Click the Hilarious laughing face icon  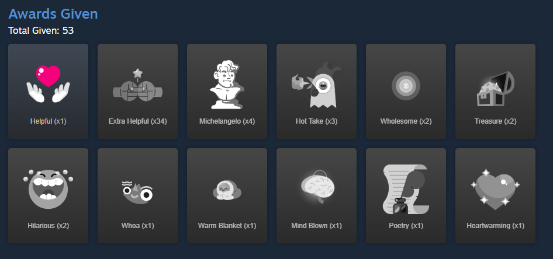49,189
